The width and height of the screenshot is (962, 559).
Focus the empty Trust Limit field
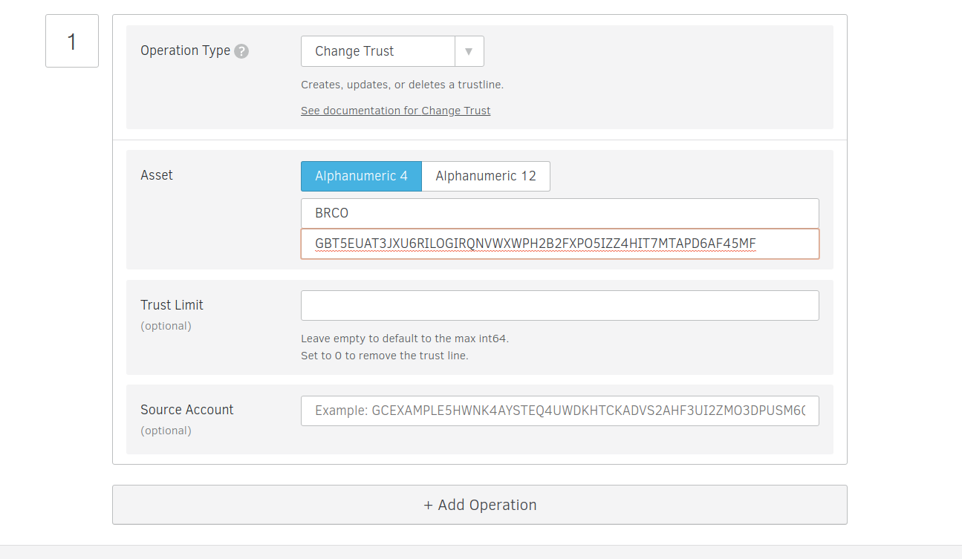tap(559, 305)
